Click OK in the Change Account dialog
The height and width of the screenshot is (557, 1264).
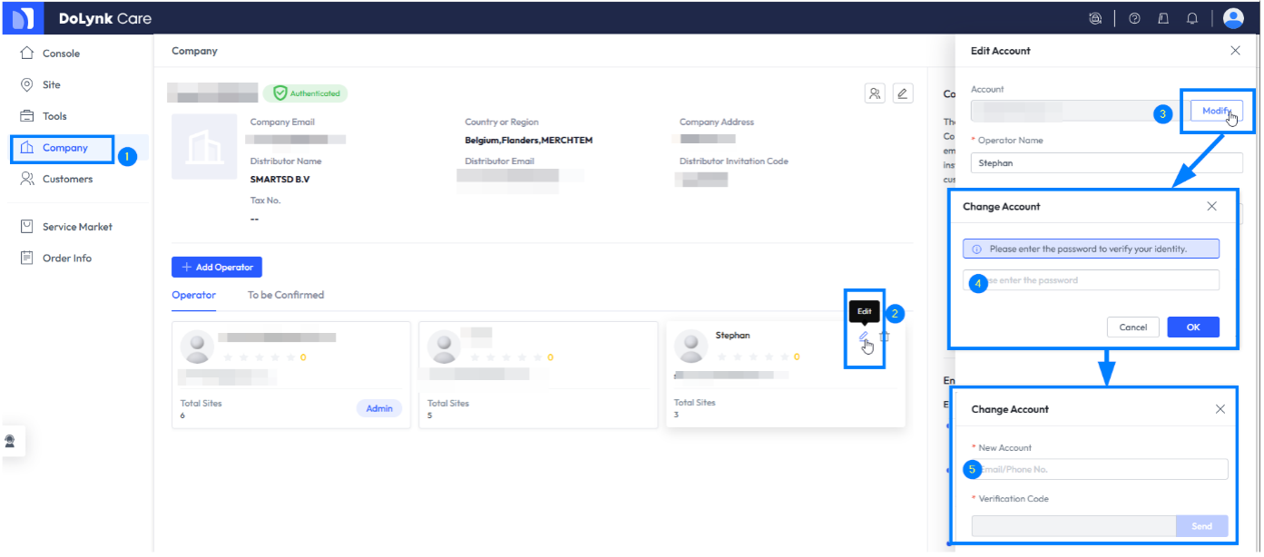click(1192, 327)
